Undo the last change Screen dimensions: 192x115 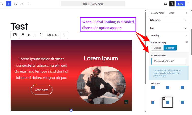click(x=15, y=4)
